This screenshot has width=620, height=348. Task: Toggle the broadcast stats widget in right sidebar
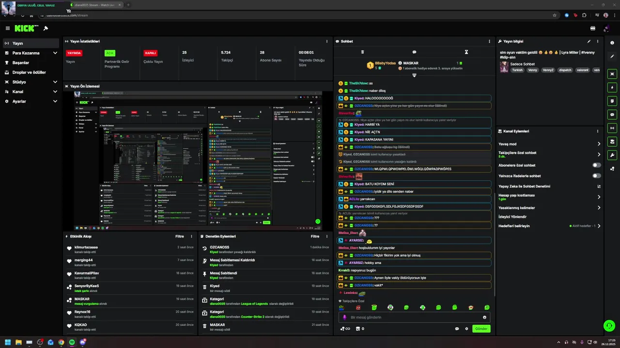coord(613,128)
